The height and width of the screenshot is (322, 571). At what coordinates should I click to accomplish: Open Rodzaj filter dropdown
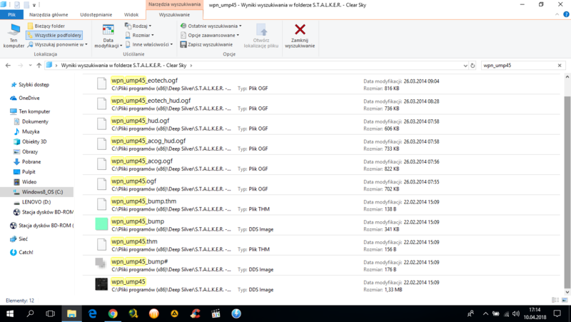click(138, 26)
